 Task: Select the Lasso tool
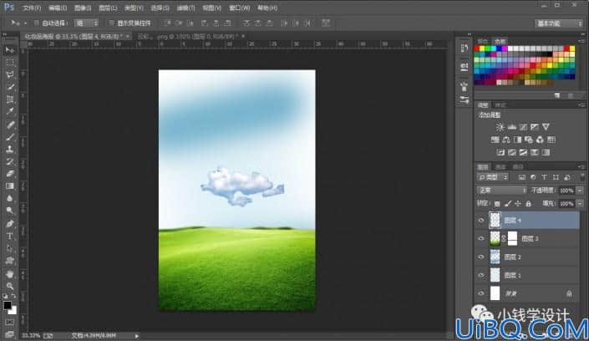point(10,74)
